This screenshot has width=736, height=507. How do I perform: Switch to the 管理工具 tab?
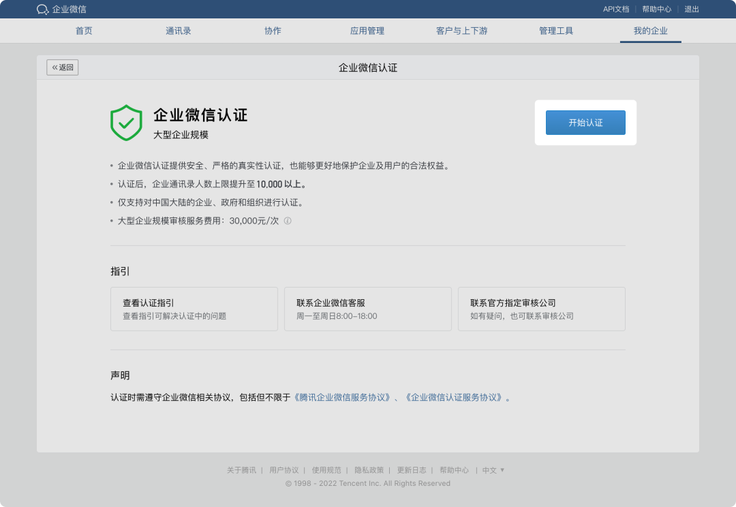[555, 31]
